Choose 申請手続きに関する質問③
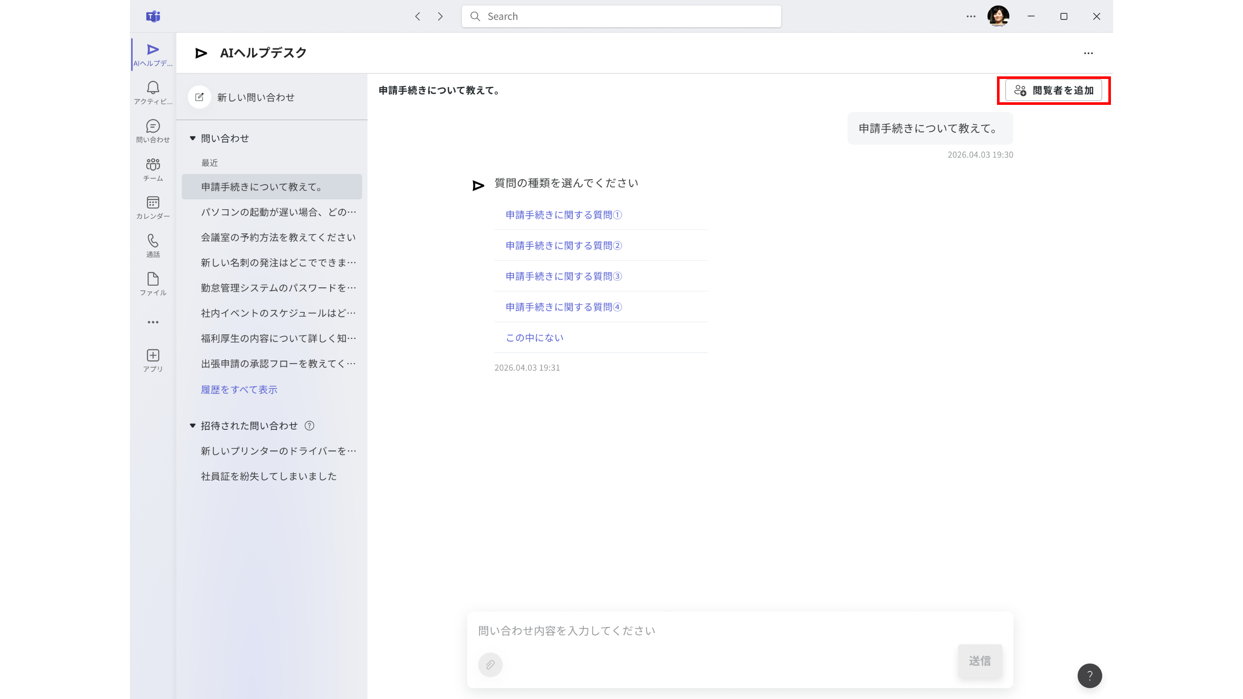 pyautogui.click(x=564, y=277)
